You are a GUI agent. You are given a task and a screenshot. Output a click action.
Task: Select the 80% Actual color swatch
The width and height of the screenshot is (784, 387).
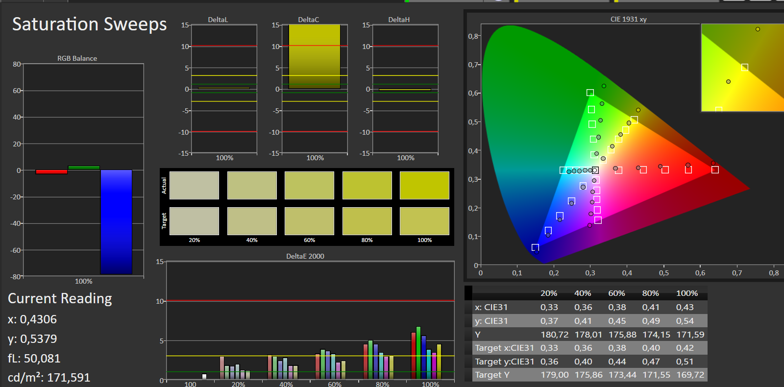(x=367, y=185)
